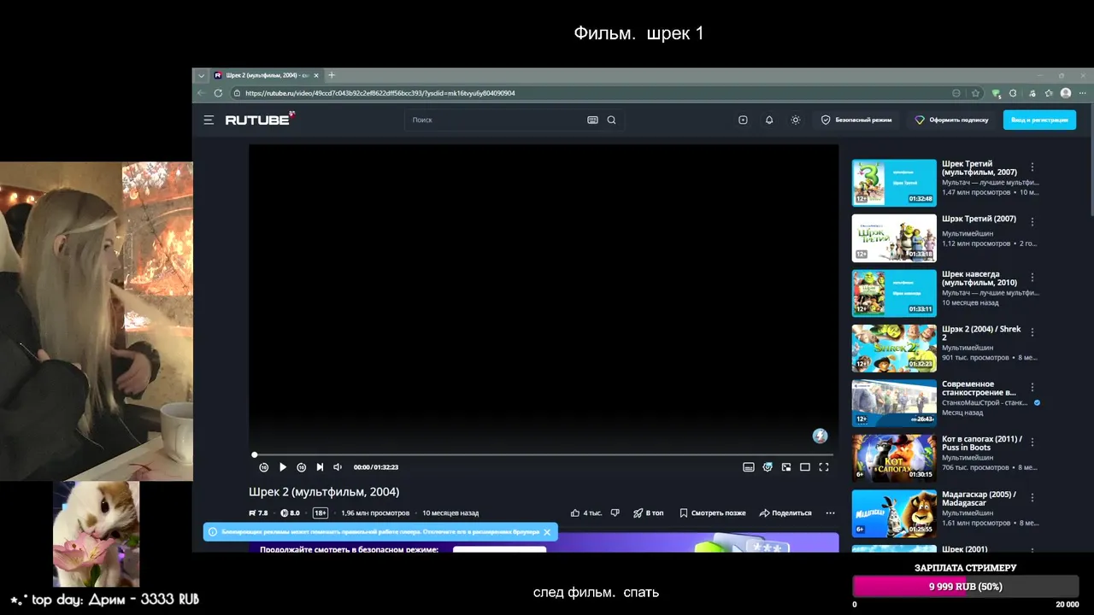Click the video progress bar
Viewport: 1094px width, 615px height.
[x=542, y=455]
